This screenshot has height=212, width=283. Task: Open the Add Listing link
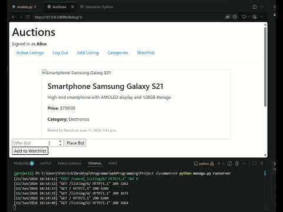(88, 52)
